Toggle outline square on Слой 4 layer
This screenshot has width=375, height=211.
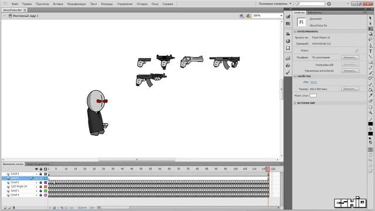point(46,195)
